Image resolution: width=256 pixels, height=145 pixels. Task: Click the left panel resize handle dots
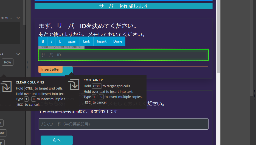pos(27,66)
